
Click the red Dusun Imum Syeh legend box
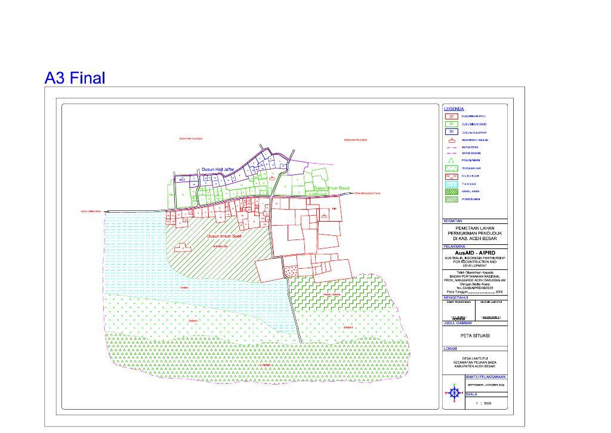click(452, 116)
